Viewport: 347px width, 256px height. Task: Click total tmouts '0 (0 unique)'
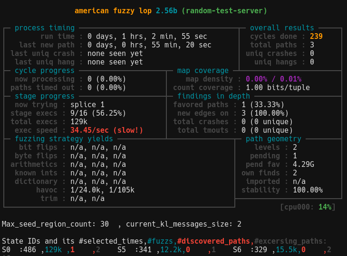click(x=267, y=130)
